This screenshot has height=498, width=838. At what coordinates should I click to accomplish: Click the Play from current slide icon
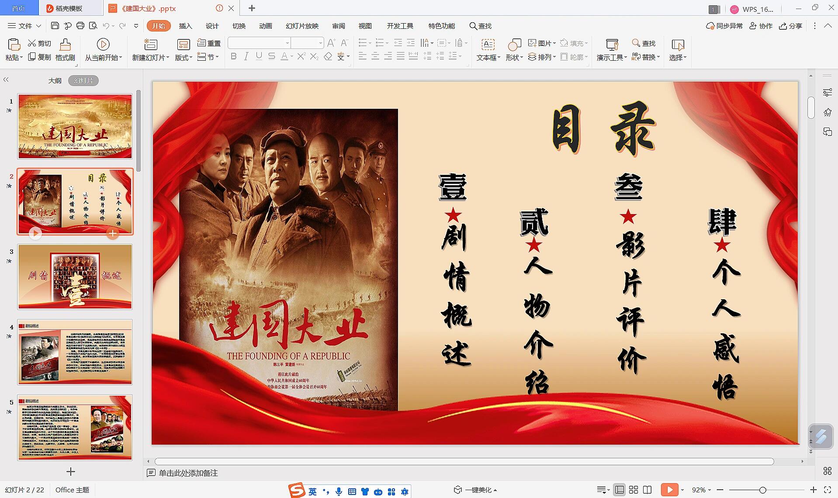coord(103,45)
